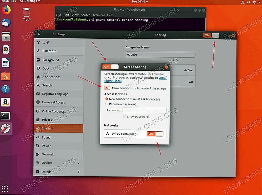Viewport: 262px width, 195px height.
Task: Open volume icon in top bar
Action: click(249, 2)
